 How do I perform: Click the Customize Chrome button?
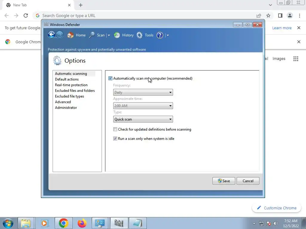pos(277,208)
